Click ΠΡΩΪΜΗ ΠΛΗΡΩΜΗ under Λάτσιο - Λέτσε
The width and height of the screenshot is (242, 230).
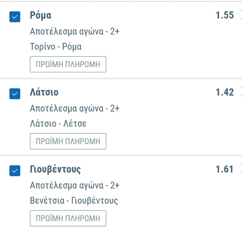point(68,141)
